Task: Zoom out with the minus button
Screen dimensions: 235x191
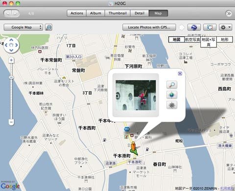Action: point(11,122)
